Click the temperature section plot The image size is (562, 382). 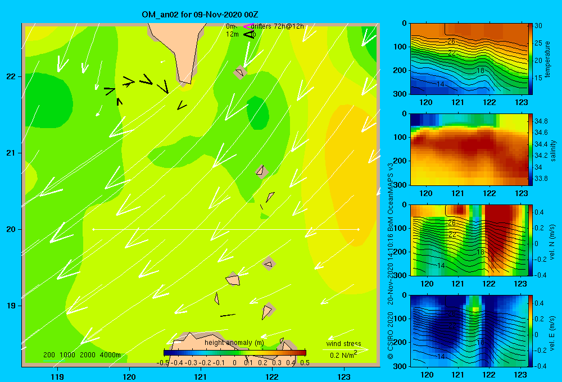click(469, 59)
